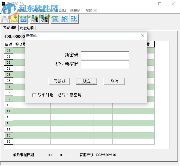180x166 pixels.
Task: Select channel row 04
Action: click(8, 69)
